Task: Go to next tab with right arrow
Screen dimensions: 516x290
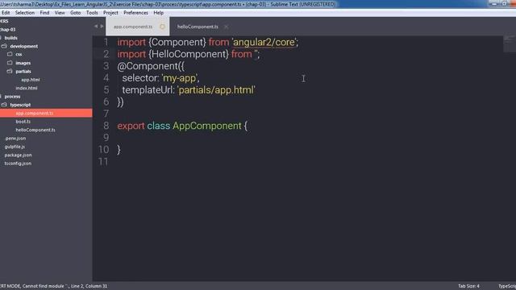Action: [102, 27]
